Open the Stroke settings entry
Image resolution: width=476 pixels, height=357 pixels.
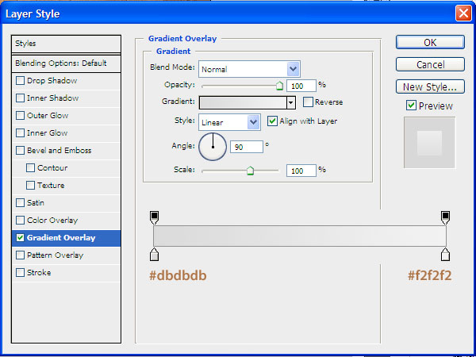pyautogui.click(x=39, y=273)
